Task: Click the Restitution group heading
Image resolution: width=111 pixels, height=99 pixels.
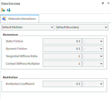Action: pos(10,77)
